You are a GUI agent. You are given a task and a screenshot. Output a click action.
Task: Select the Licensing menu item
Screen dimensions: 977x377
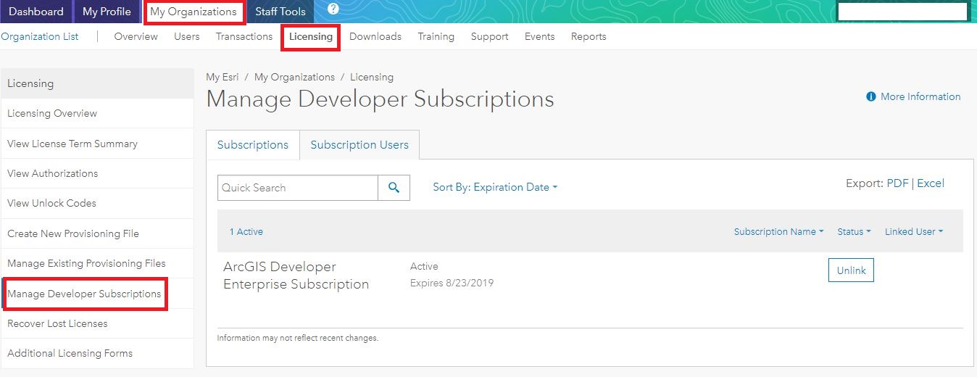pos(311,36)
